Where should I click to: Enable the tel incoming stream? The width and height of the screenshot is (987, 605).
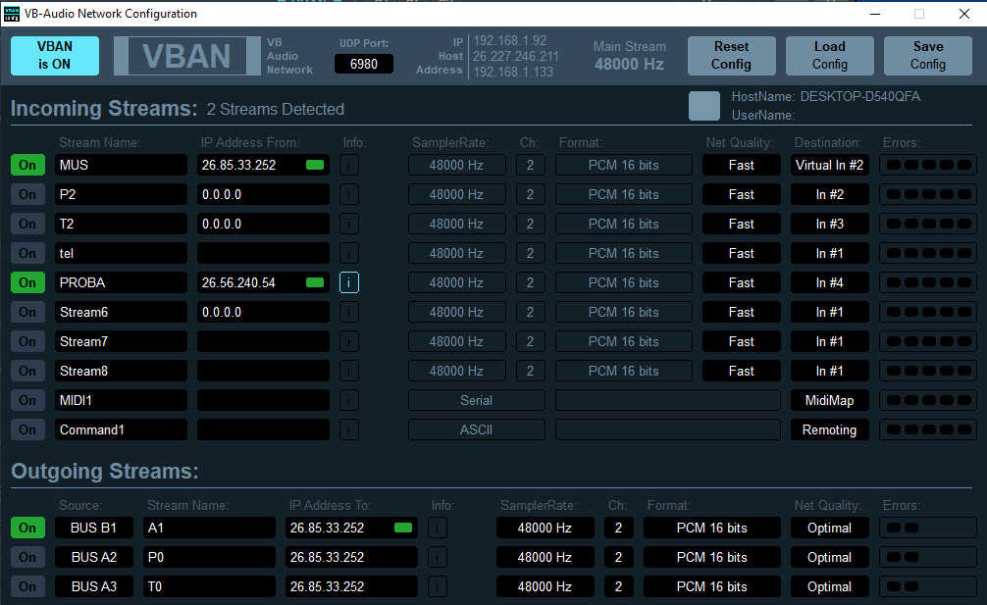27,253
